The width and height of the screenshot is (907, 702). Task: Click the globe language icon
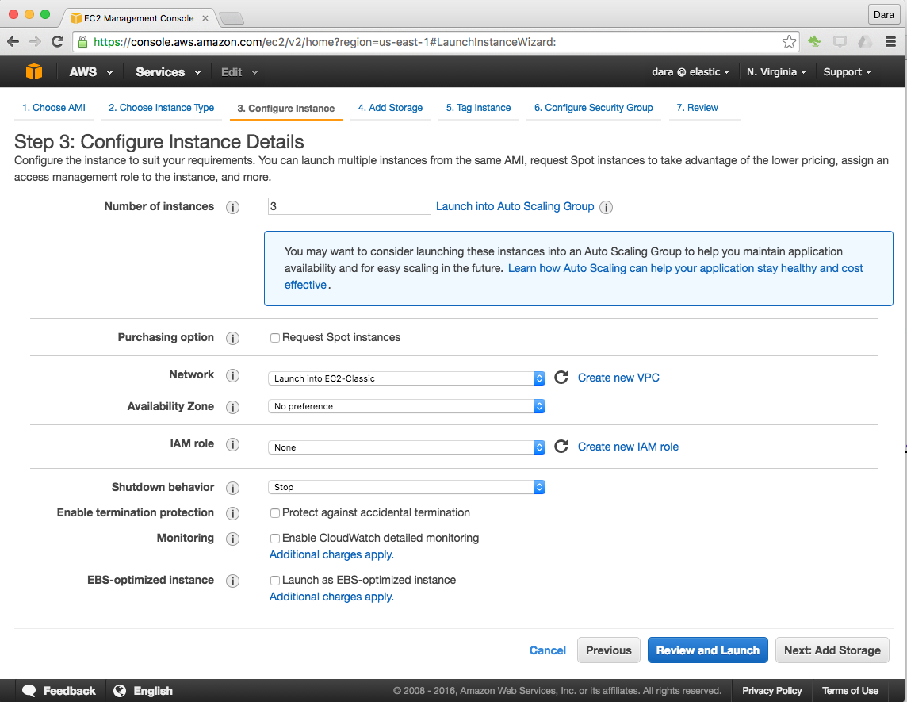(x=120, y=690)
